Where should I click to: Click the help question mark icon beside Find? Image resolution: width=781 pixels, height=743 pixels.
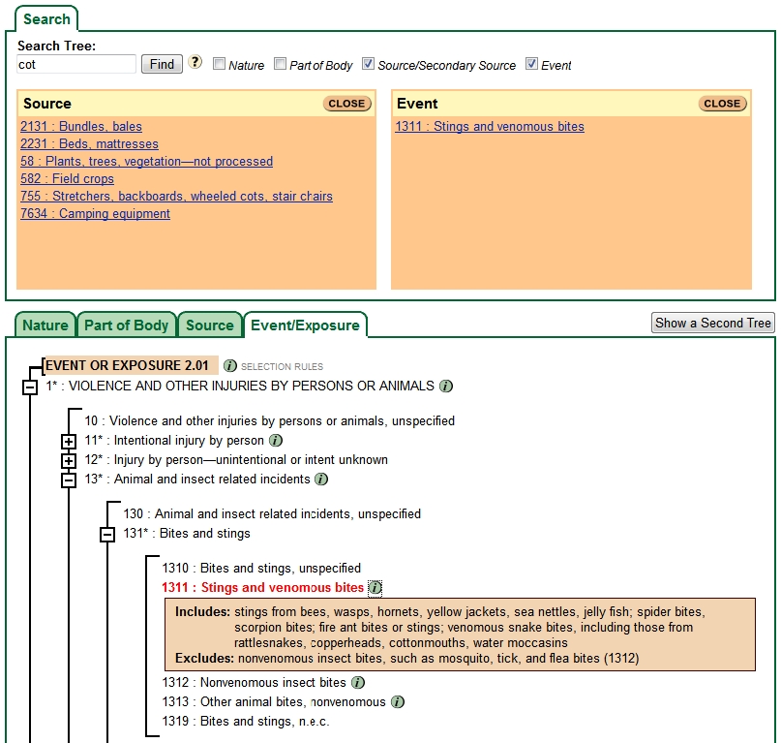tap(195, 63)
